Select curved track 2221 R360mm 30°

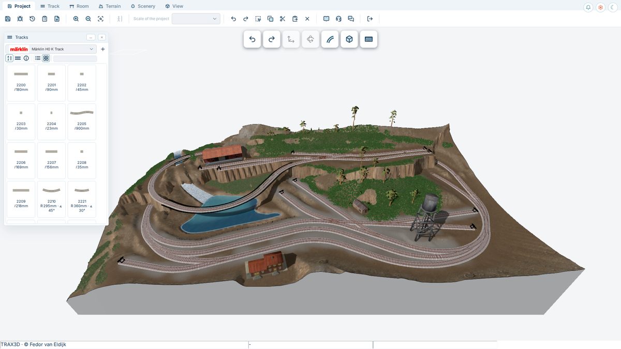click(82, 199)
